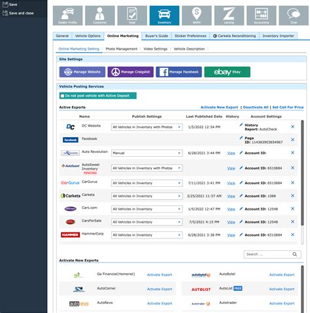Open CarsForSale publish settings dropdown
310x313 pixels.
click(x=146, y=222)
